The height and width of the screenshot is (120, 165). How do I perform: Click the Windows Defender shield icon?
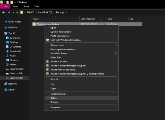[48, 40]
